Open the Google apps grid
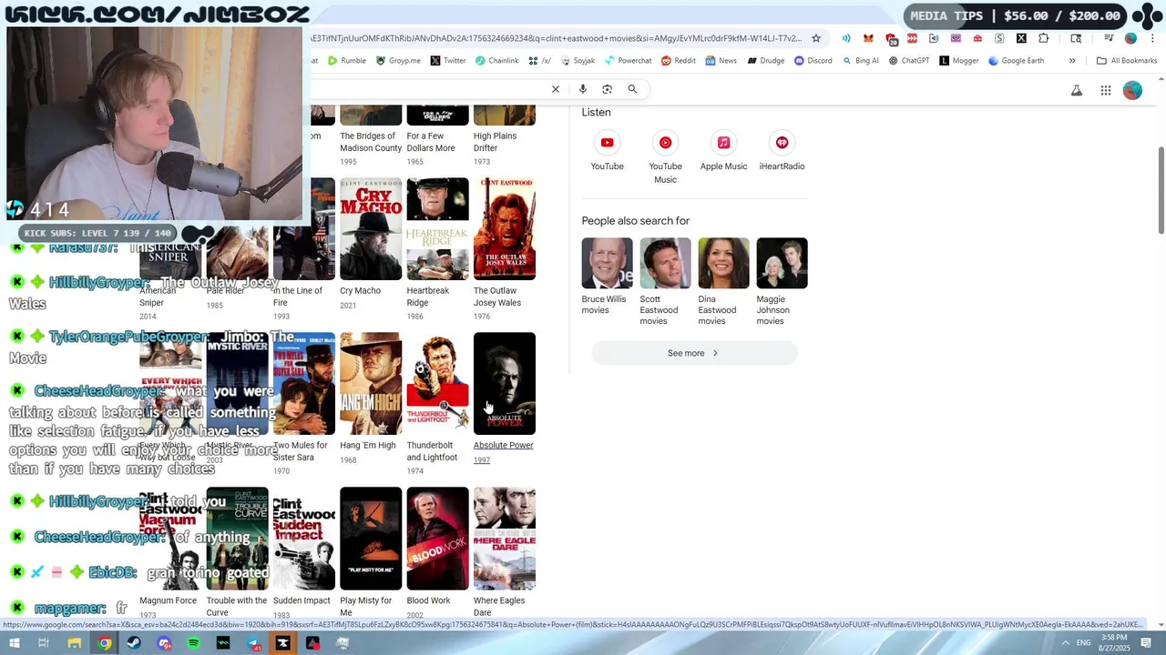Screen dimensions: 1166x655 click(1106, 90)
